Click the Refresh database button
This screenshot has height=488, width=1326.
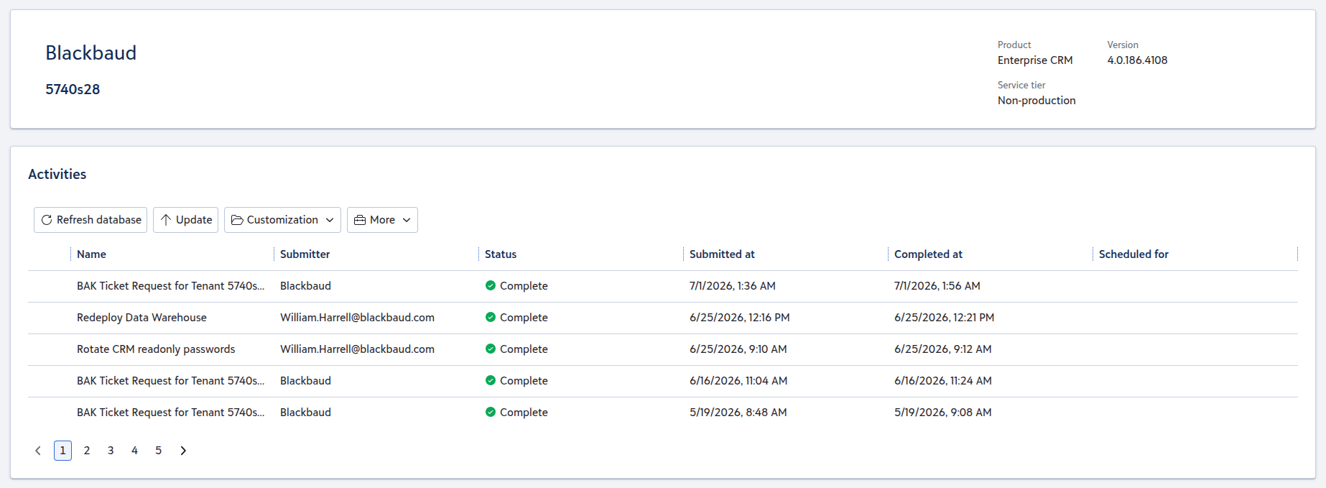(91, 220)
